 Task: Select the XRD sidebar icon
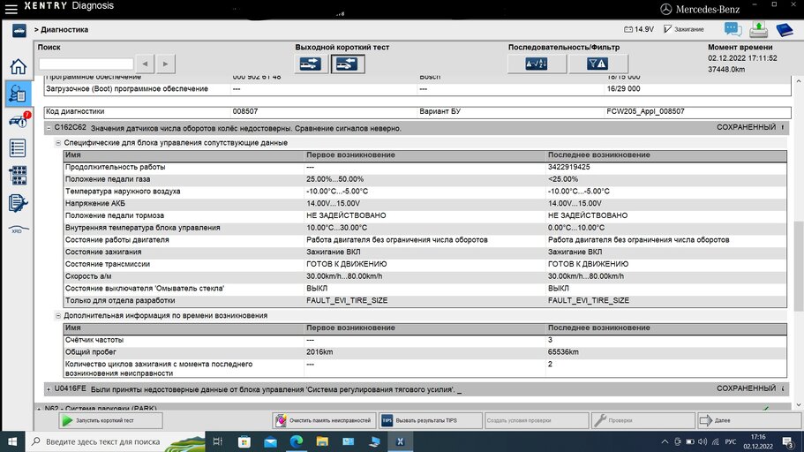coord(18,230)
